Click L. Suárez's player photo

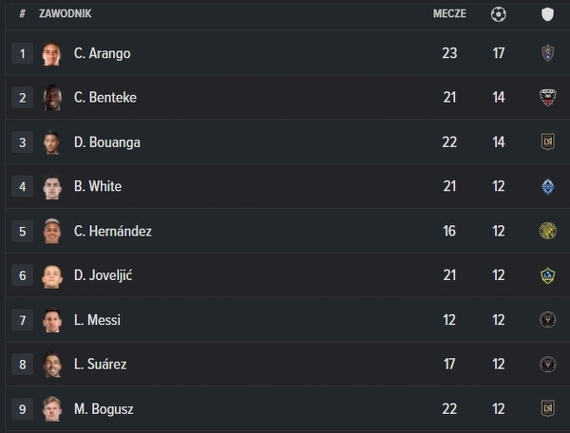click(x=52, y=364)
